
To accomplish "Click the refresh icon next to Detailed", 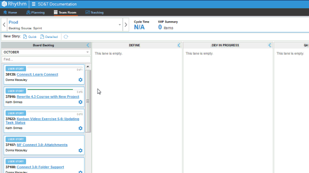I will [x=66, y=37].
